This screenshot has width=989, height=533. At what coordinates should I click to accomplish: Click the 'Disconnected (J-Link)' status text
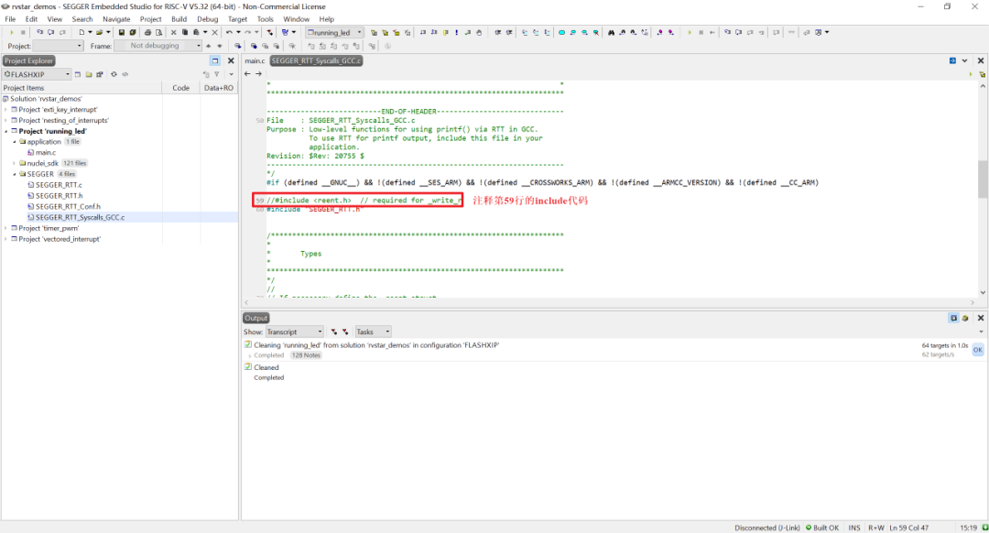click(x=767, y=528)
